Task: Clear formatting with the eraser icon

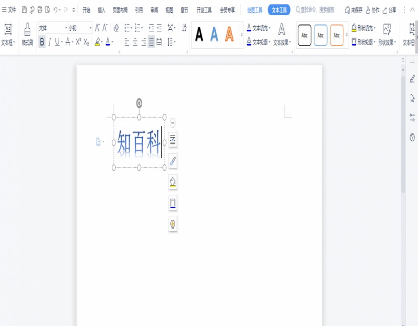Action: tap(116, 28)
